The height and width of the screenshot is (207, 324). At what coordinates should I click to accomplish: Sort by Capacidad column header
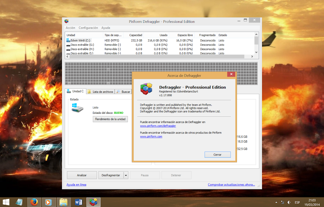click(x=134, y=35)
